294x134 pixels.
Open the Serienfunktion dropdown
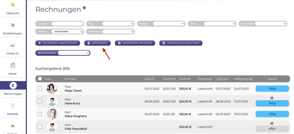(x=74, y=53)
